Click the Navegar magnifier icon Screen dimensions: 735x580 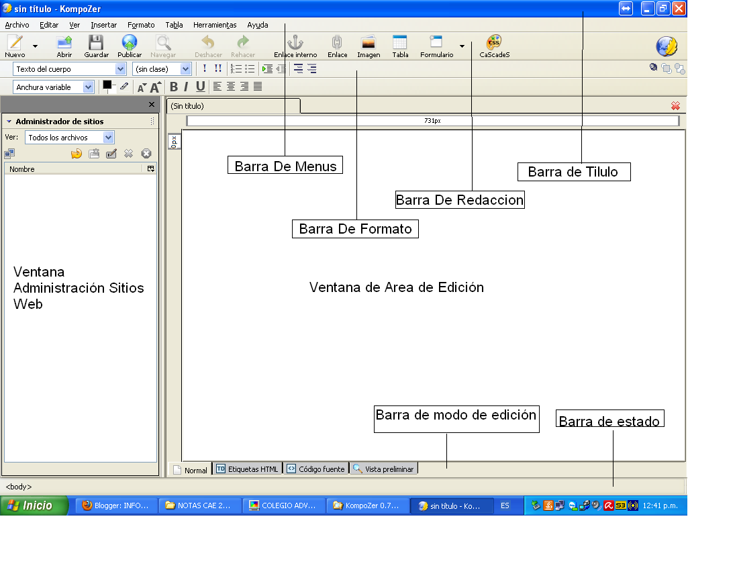click(x=163, y=42)
